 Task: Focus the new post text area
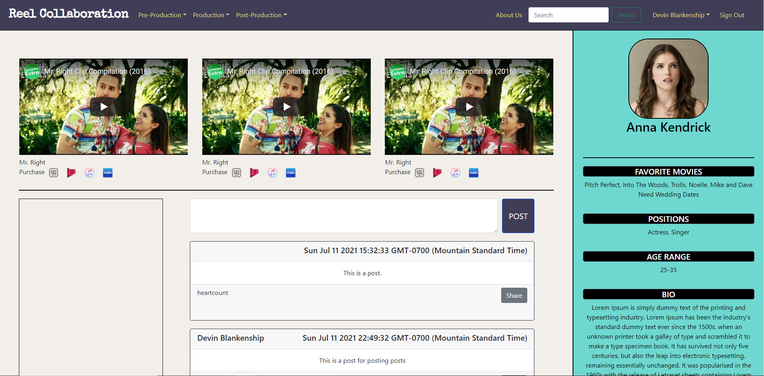pyautogui.click(x=344, y=216)
